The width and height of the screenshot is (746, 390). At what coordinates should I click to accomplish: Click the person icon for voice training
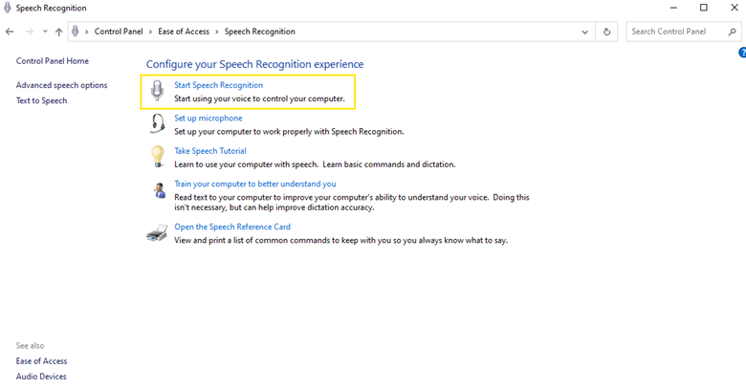click(x=158, y=189)
